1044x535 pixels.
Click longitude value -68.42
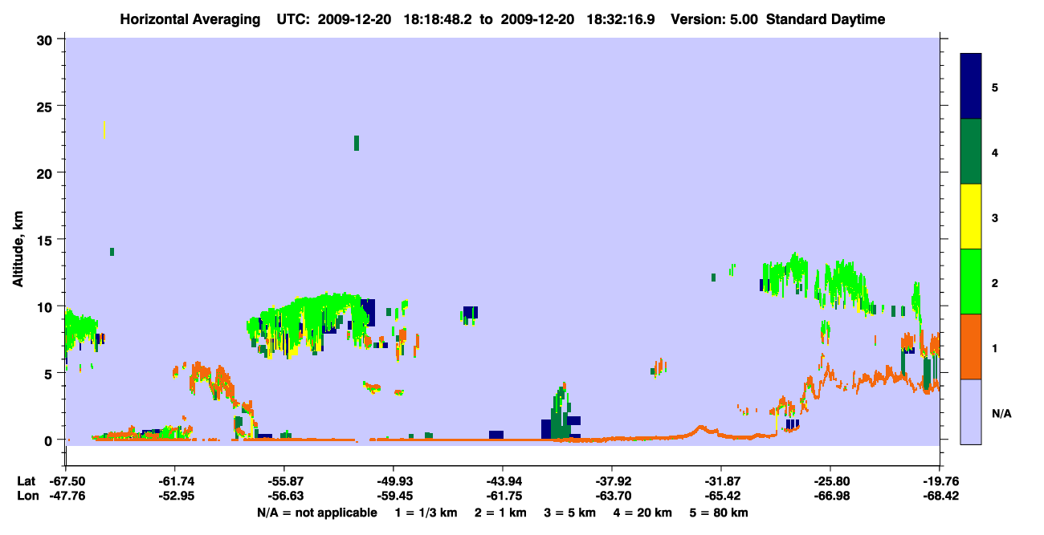(x=940, y=496)
